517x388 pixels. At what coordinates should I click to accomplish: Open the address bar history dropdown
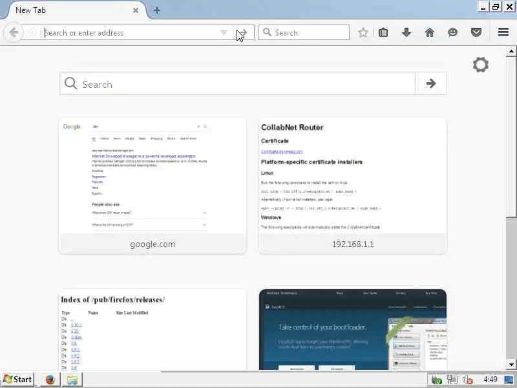point(224,32)
